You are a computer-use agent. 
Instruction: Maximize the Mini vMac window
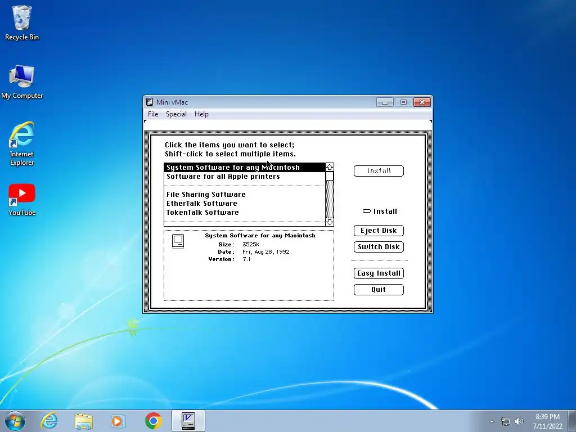click(403, 102)
